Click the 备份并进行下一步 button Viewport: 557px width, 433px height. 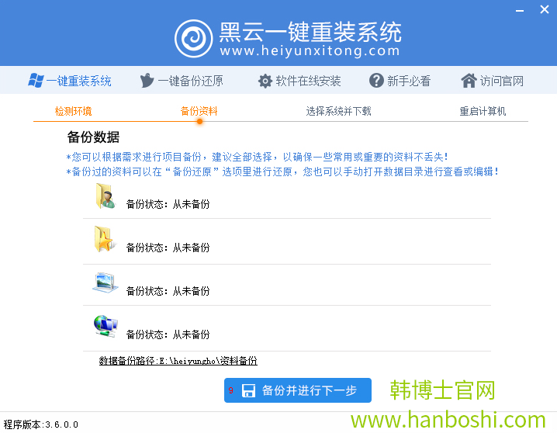click(298, 390)
